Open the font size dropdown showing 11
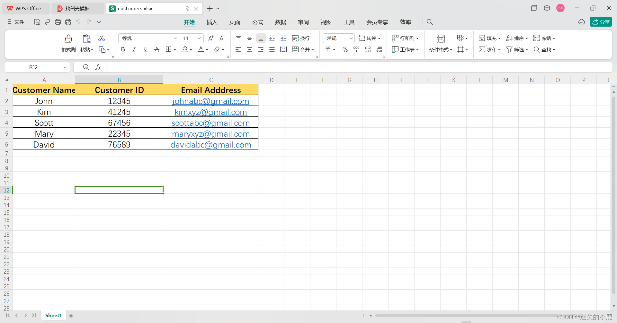 point(199,38)
